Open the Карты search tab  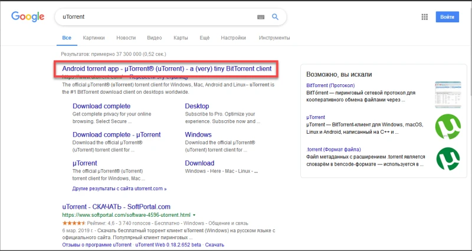coord(181,38)
